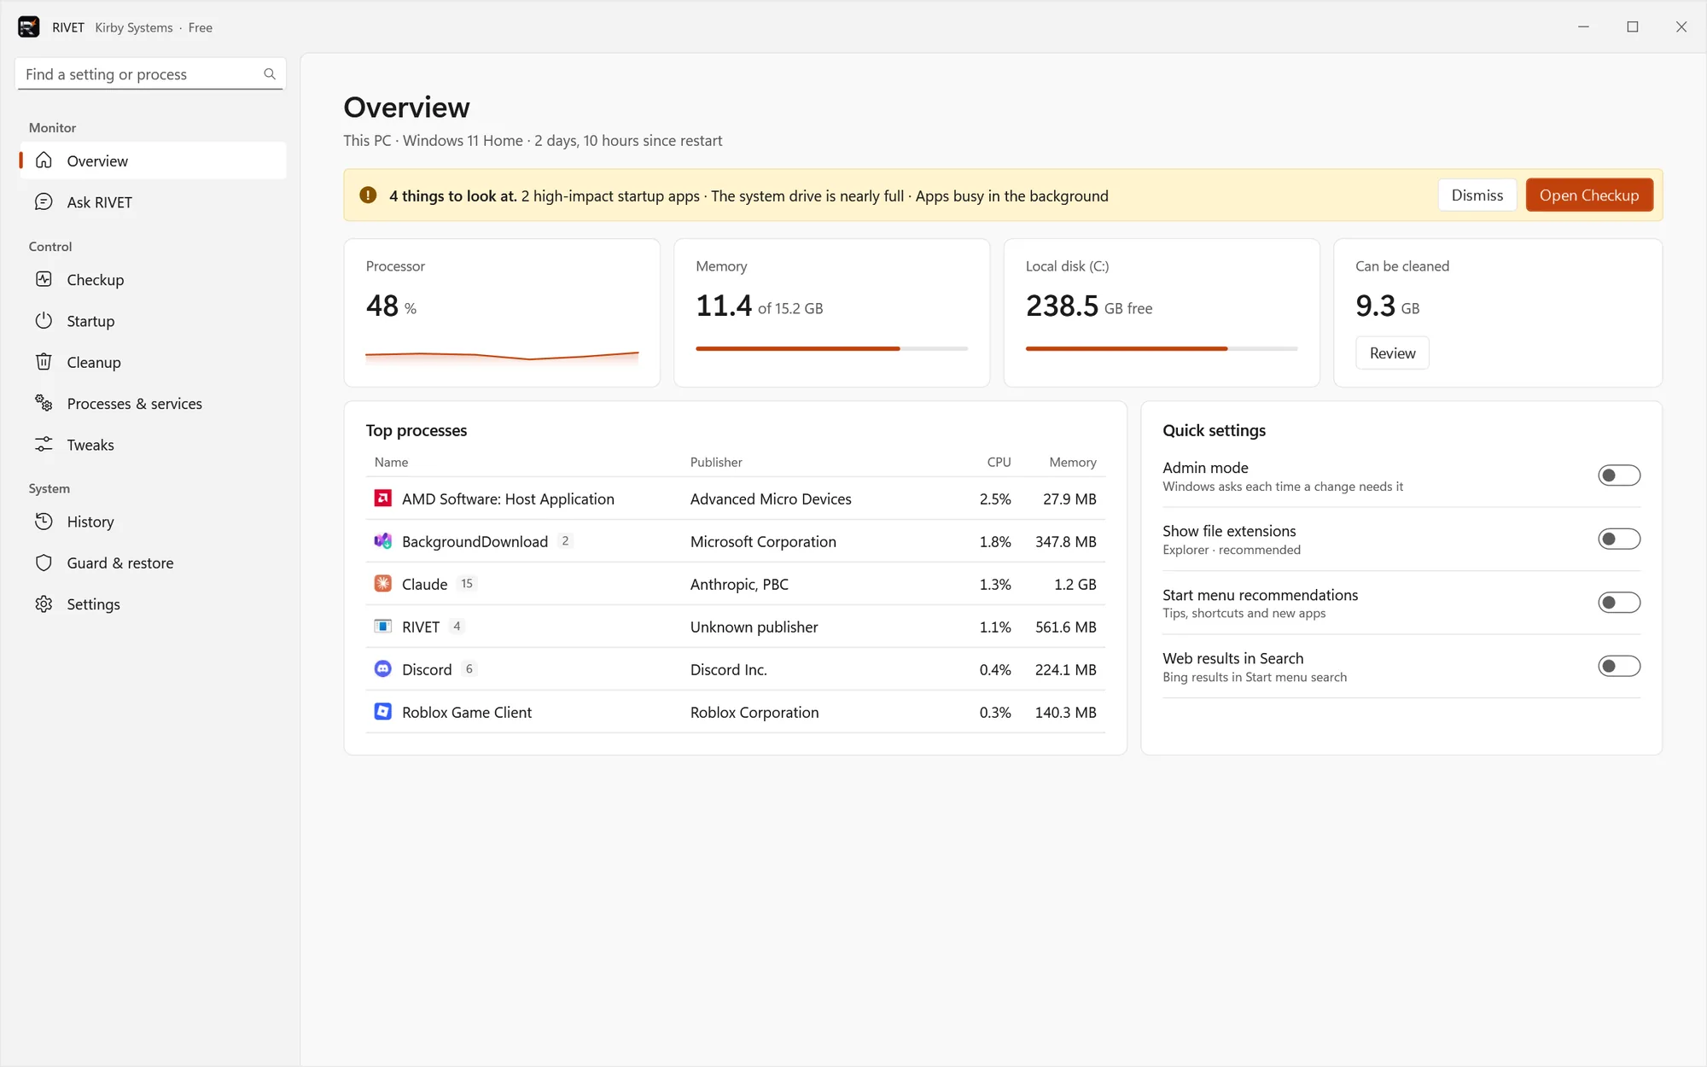Click the Startup power icon

tap(44, 321)
